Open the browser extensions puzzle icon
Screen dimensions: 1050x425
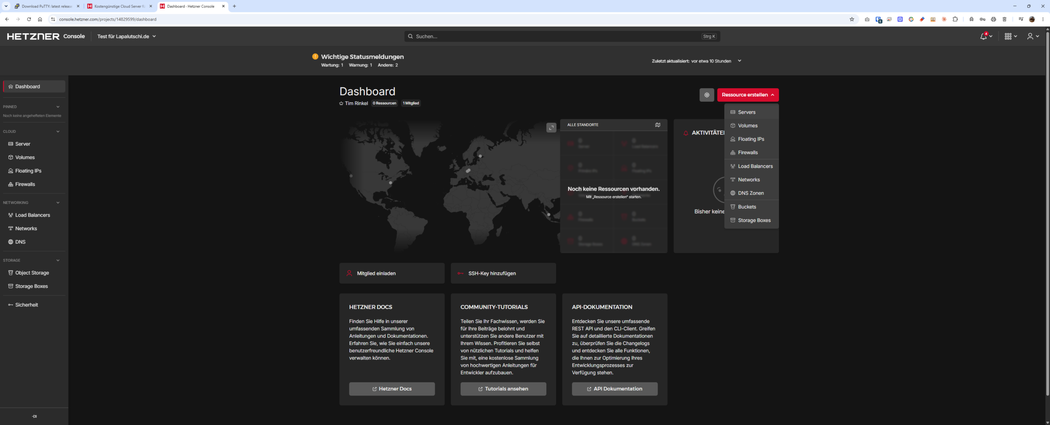pyautogui.click(x=955, y=19)
